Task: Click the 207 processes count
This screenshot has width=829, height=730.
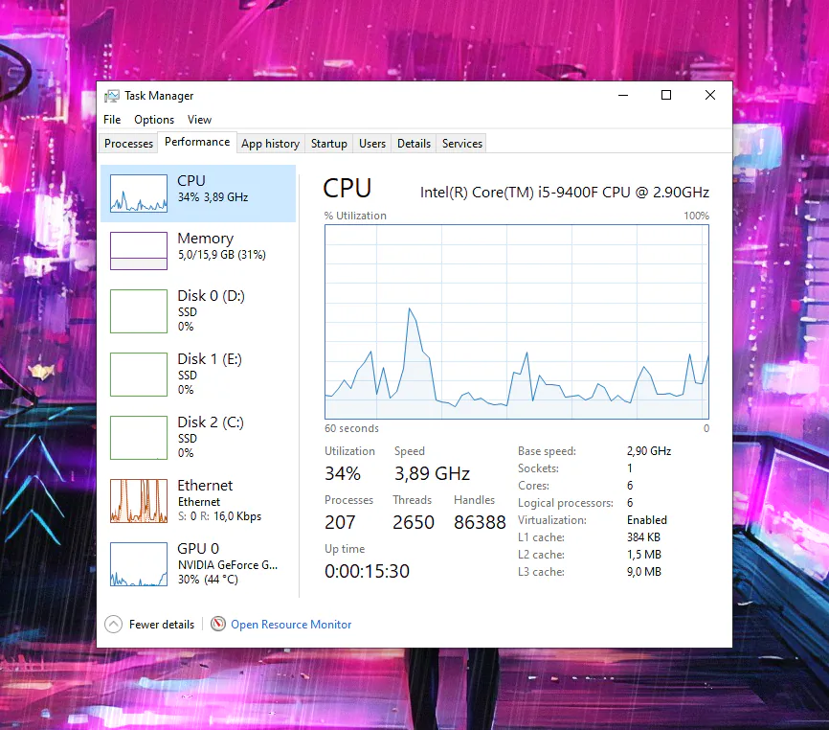Action: pyautogui.click(x=340, y=522)
